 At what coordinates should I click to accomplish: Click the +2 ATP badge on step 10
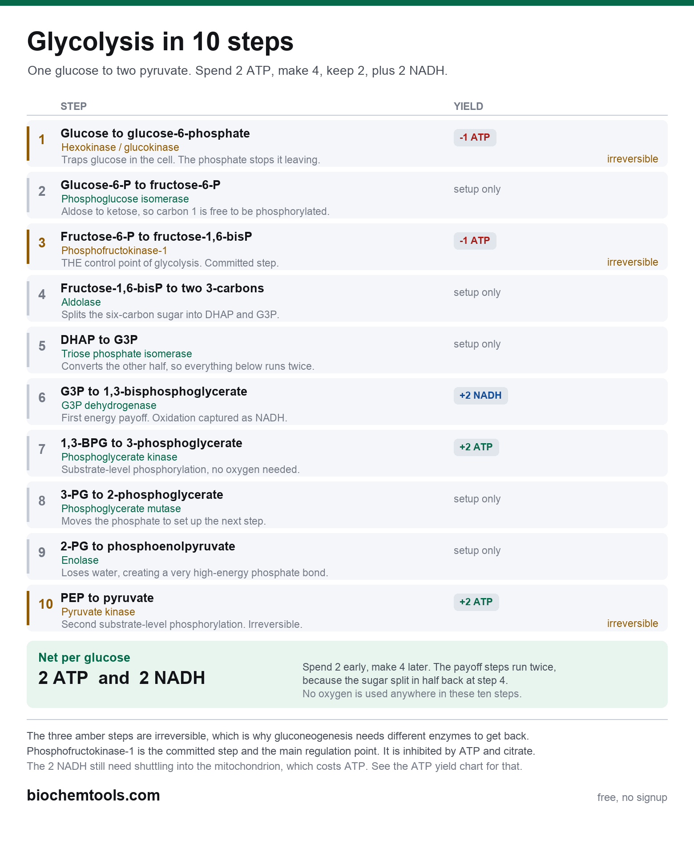[476, 602]
